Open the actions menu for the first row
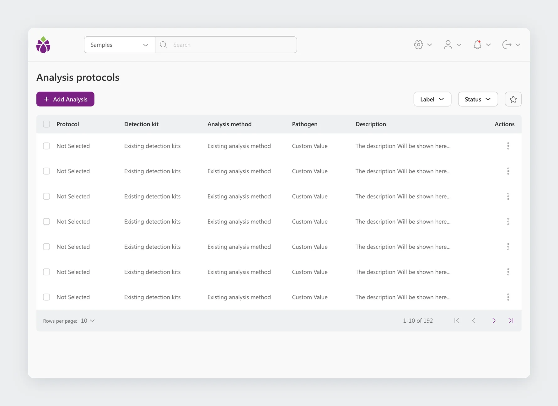The width and height of the screenshot is (558, 406). tap(508, 146)
